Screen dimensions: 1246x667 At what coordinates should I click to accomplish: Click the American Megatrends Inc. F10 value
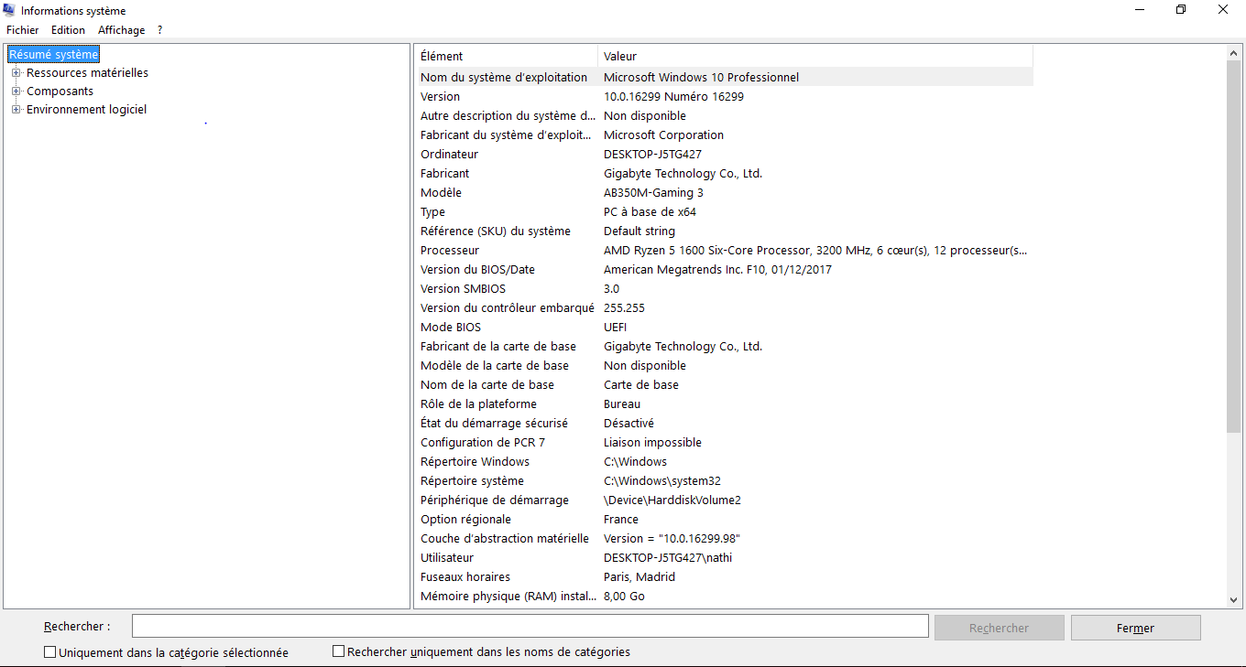click(717, 269)
